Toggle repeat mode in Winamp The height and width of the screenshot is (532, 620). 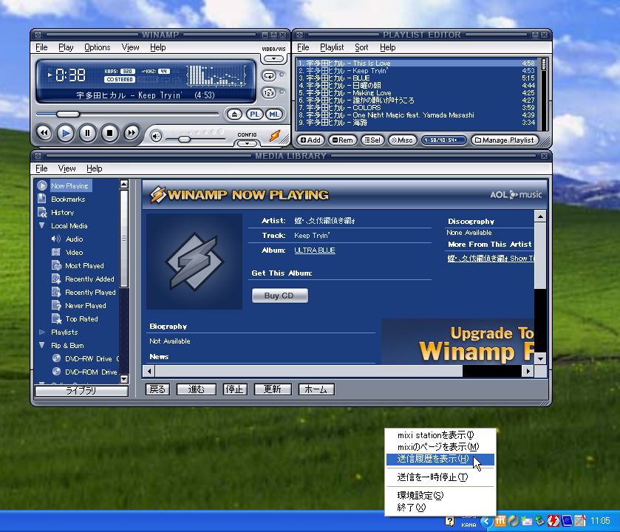pyautogui.click(x=269, y=75)
